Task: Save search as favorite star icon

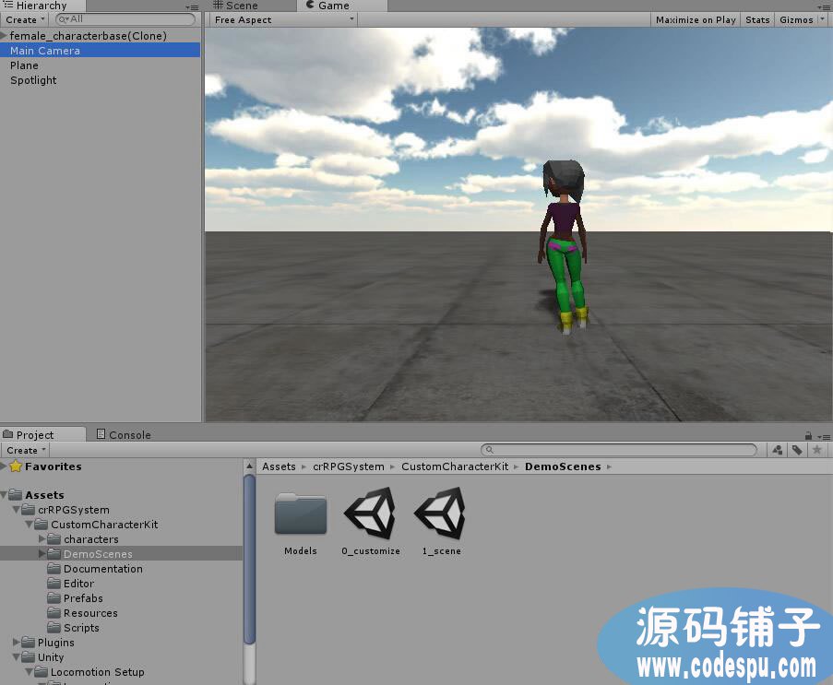Action: click(817, 450)
